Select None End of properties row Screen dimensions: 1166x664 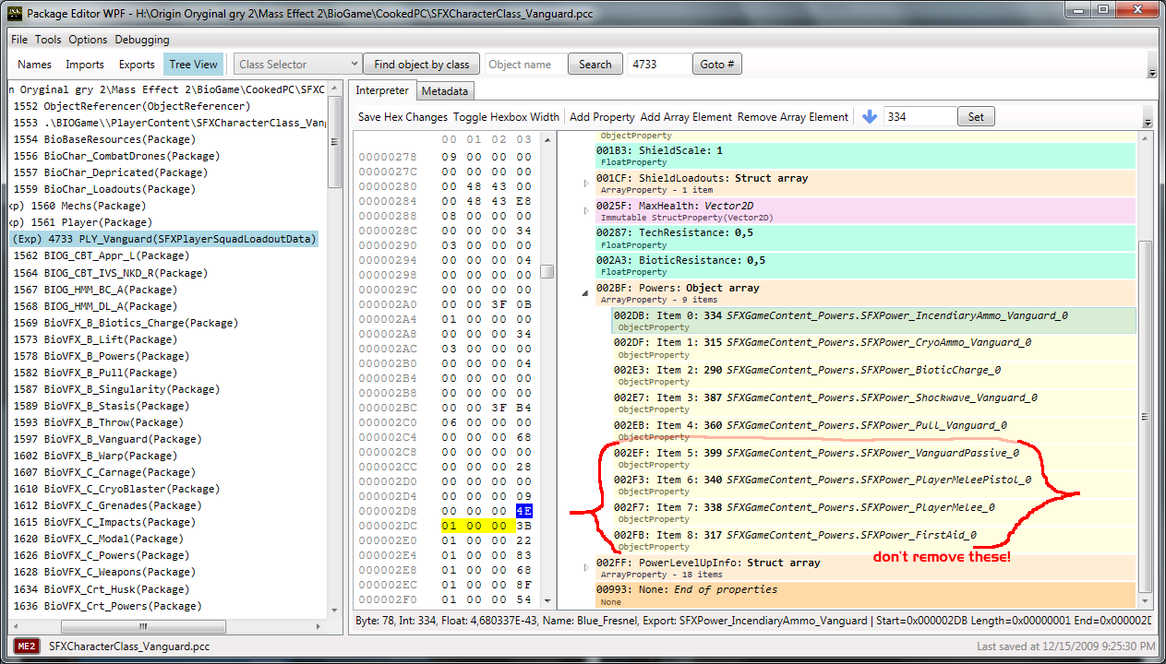point(865,595)
